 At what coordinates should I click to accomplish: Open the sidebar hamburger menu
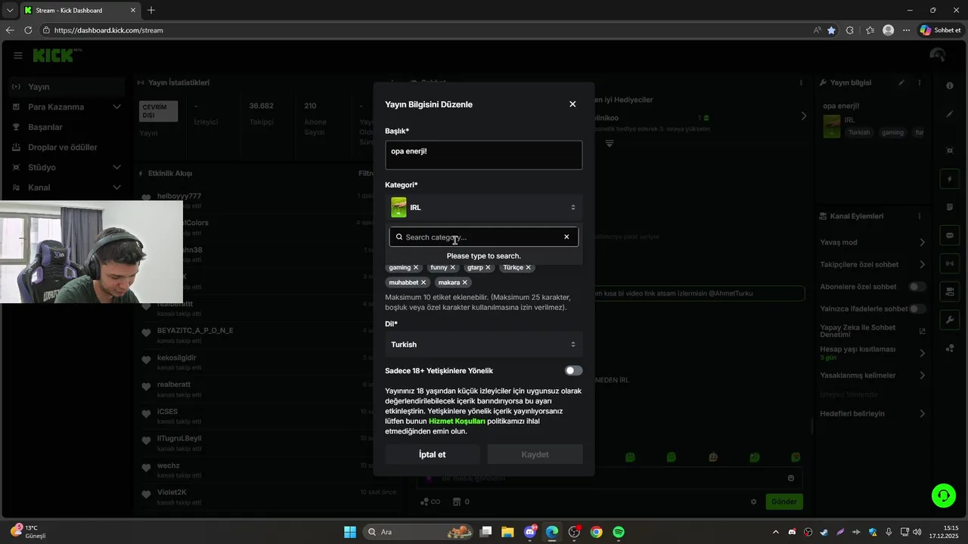pyautogui.click(x=17, y=55)
